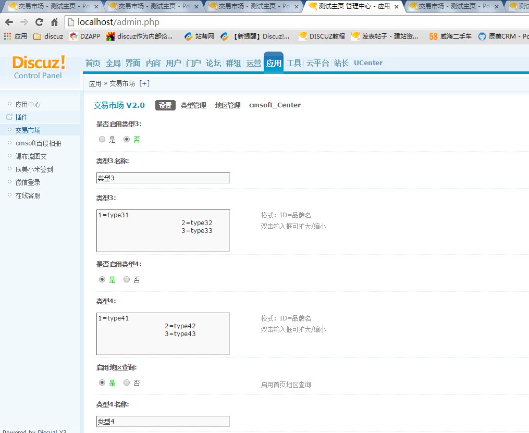Open the DZAPP bookmark
The width and height of the screenshot is (529, 433).
coord(84,36)
